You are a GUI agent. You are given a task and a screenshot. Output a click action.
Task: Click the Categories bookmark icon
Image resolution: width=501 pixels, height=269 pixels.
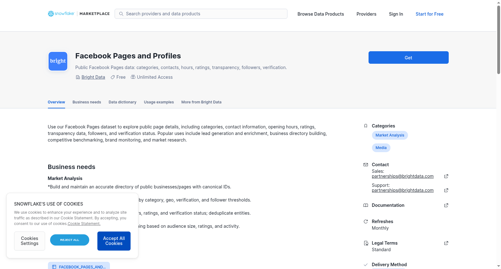point(366,126)
